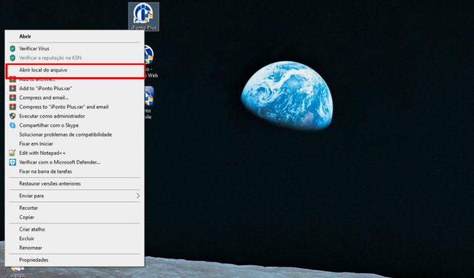Click Skype icon beside Compartilhar com o Skype
The image size is (474, 278).
pos(12,125)
